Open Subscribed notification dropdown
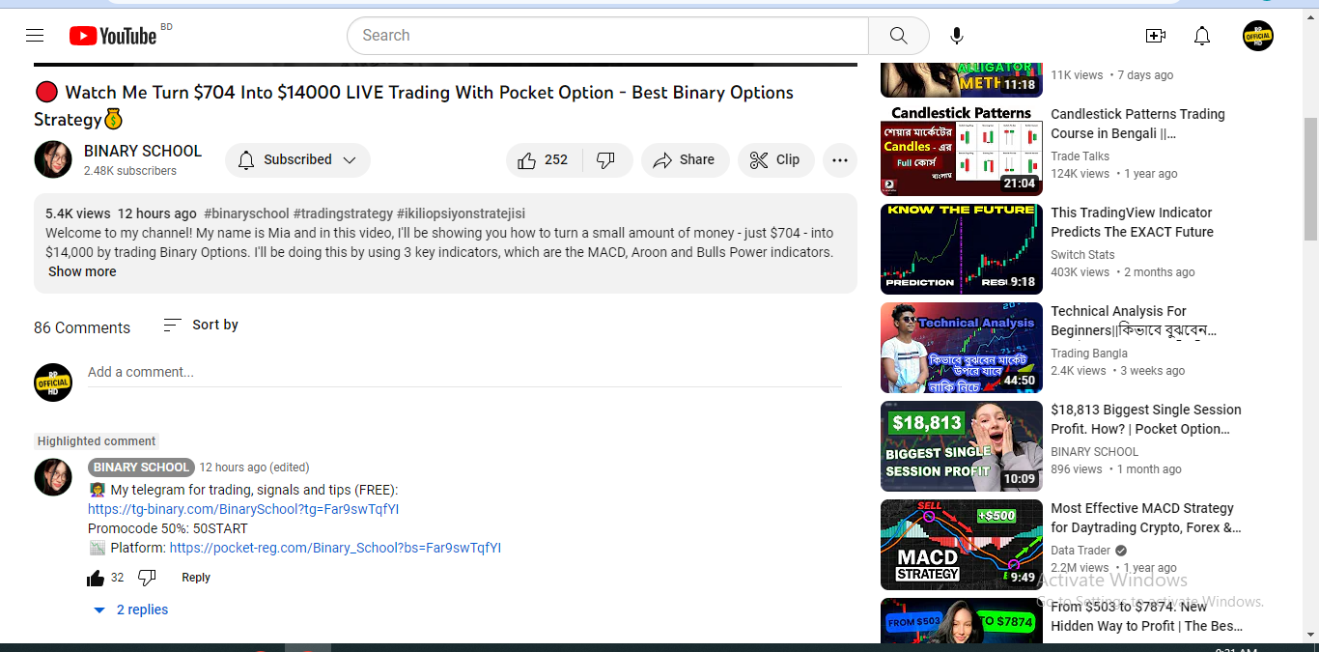 [297, 160]
